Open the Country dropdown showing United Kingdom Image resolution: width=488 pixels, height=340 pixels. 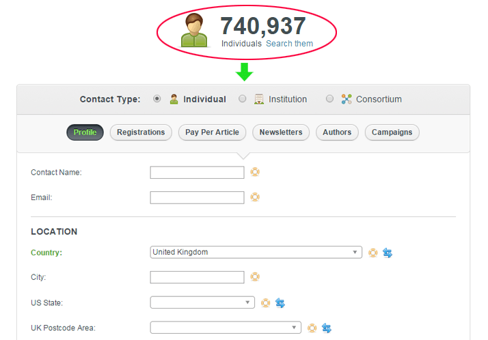coord(256,253)
